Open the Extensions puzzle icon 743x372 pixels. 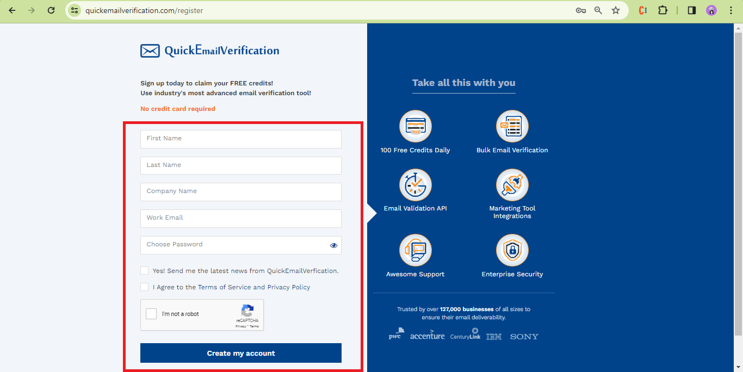point(662,10)
